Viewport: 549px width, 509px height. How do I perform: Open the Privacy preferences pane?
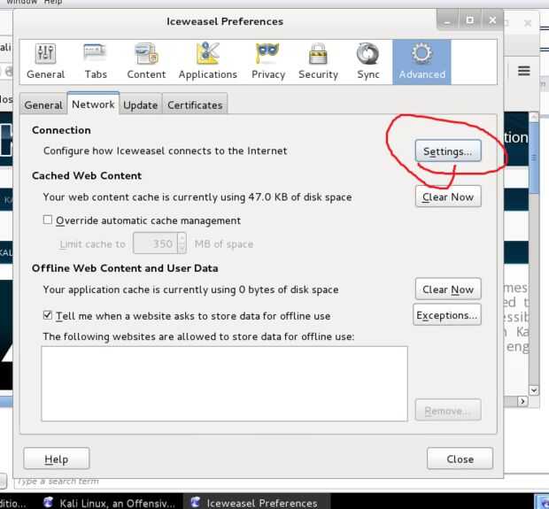coord(268,62)
